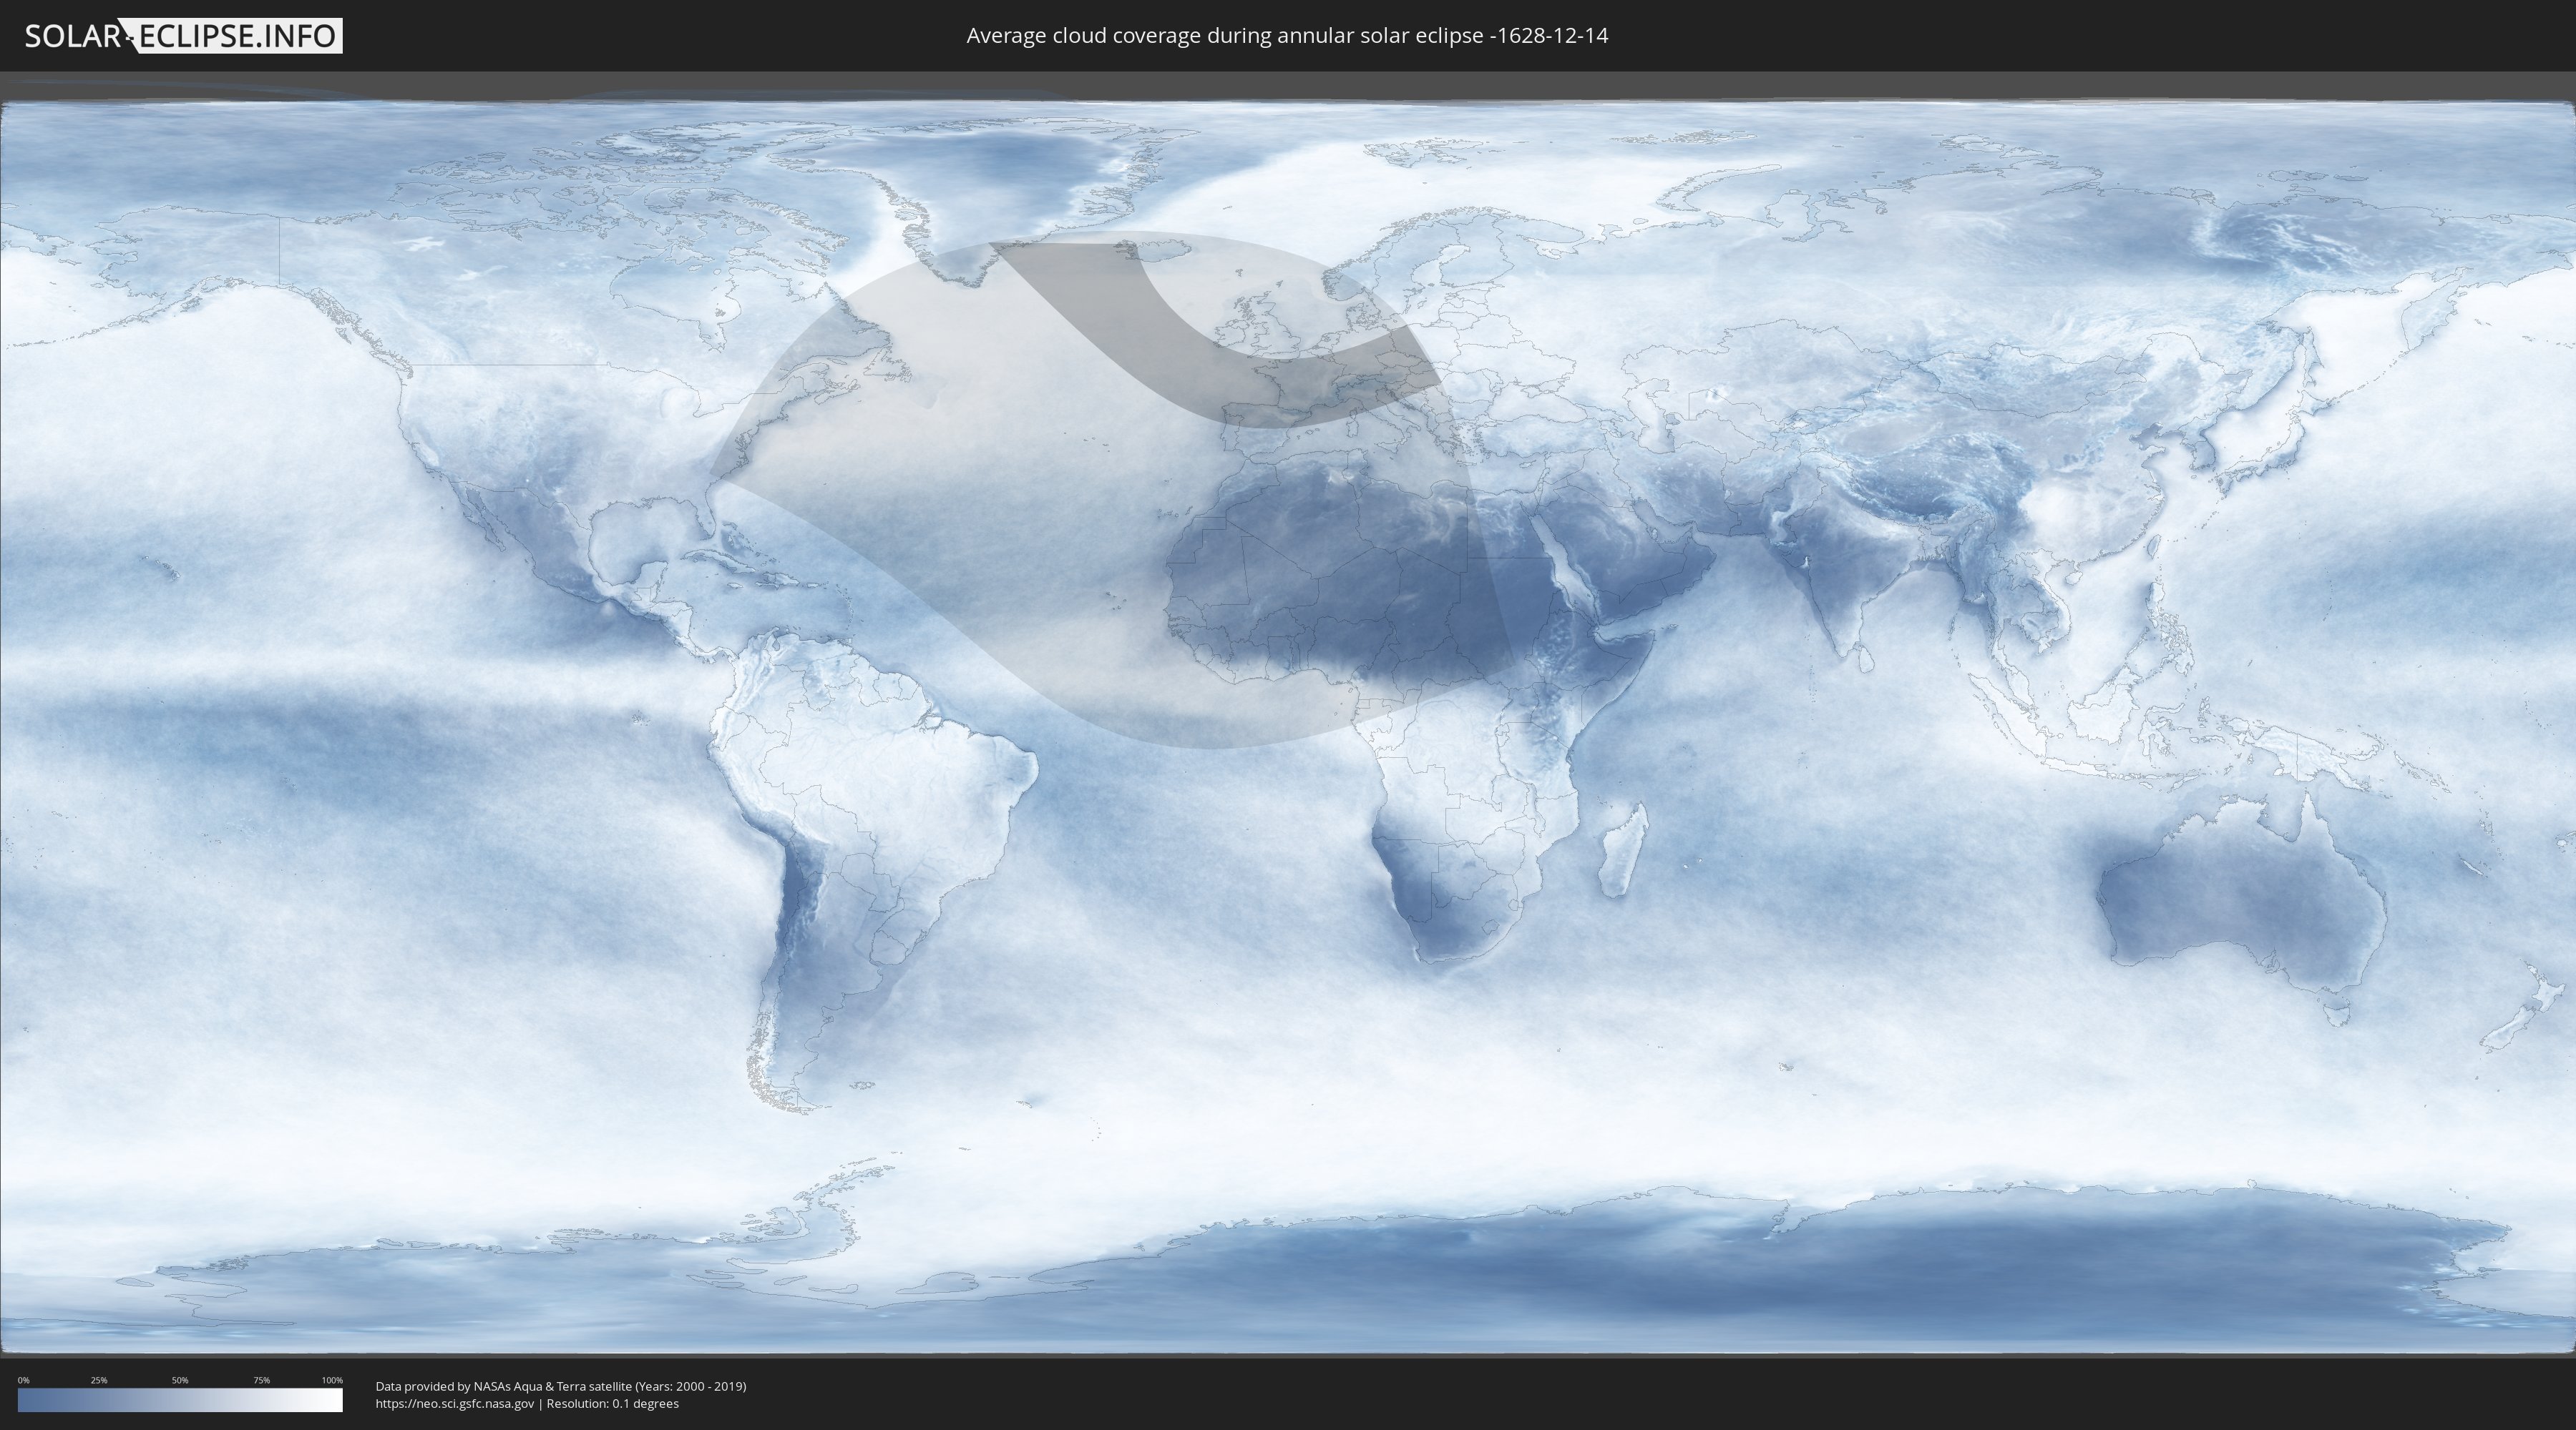The height and width of the screenshot is (1430, 2576).
Task: Click the '75%' legend label
Action: click(261, 1380)
